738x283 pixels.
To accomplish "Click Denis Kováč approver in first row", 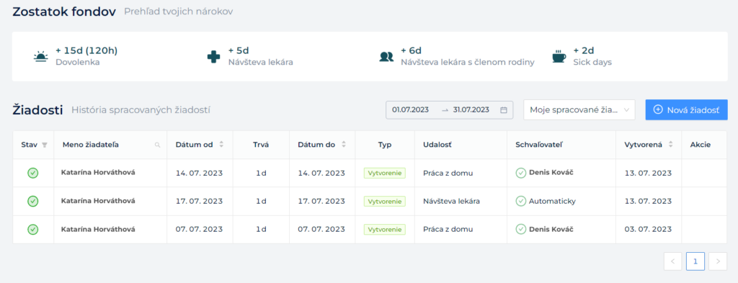I will pyautogui.click(x=551, y=173).
